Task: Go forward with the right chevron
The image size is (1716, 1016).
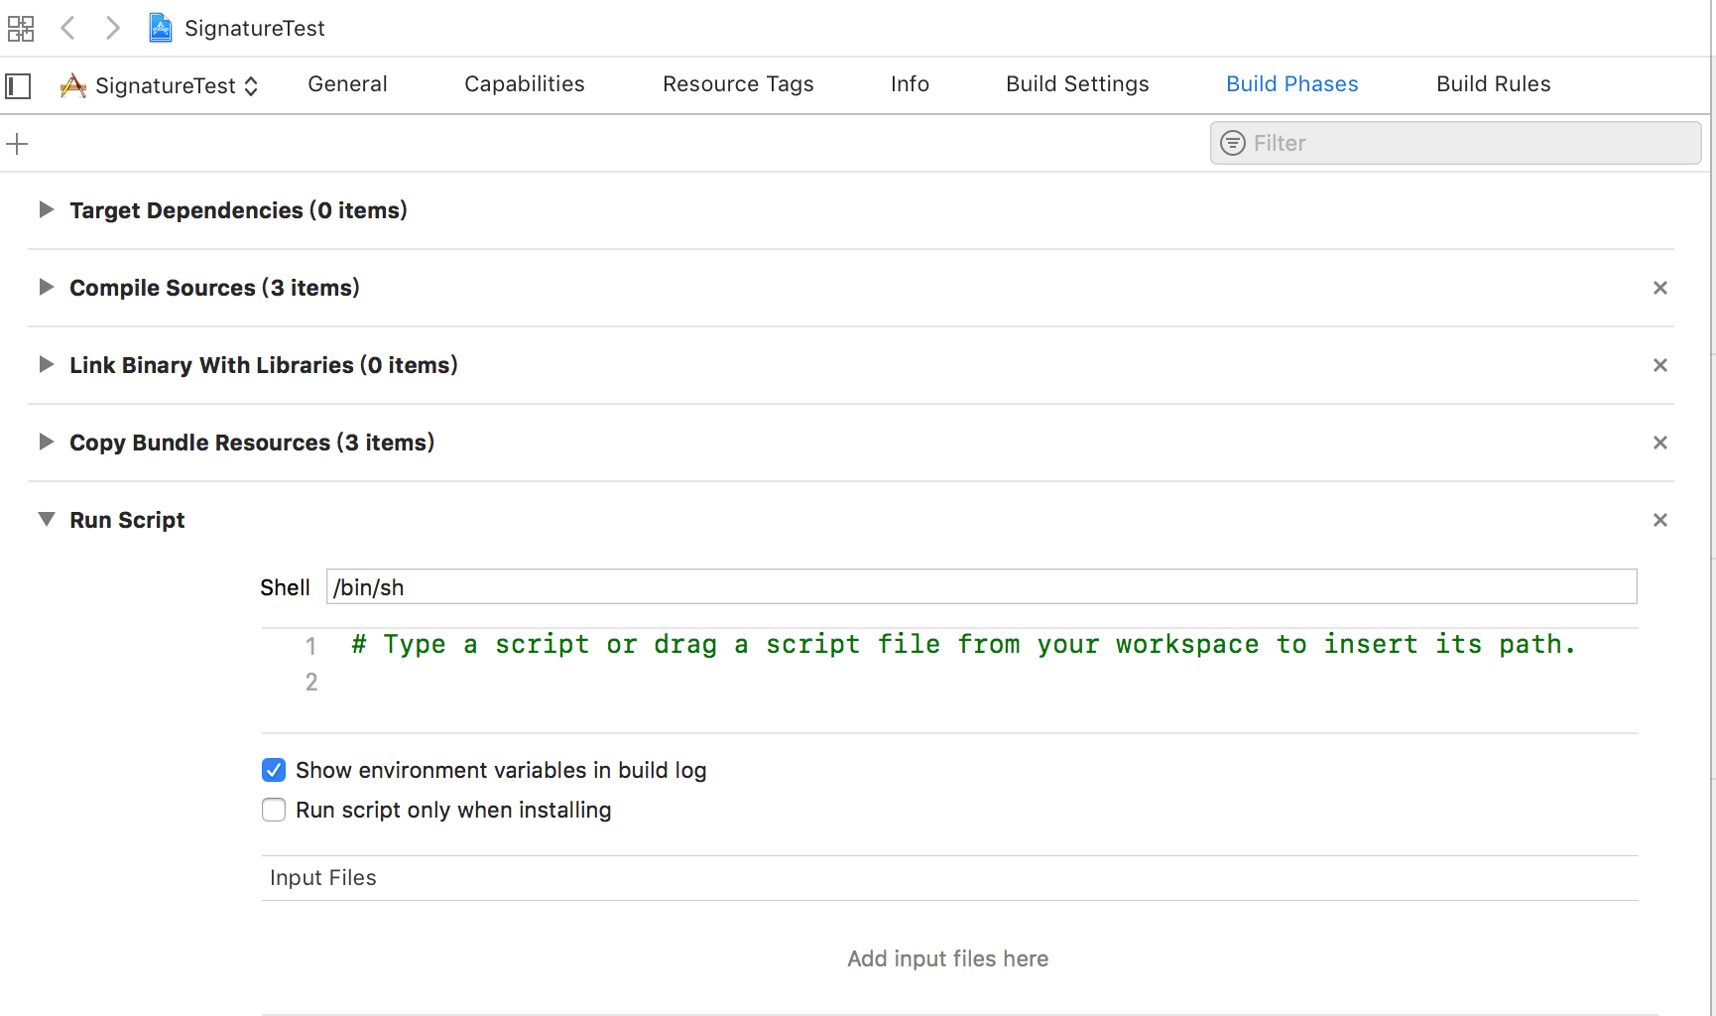Action: tap(113, 28)
